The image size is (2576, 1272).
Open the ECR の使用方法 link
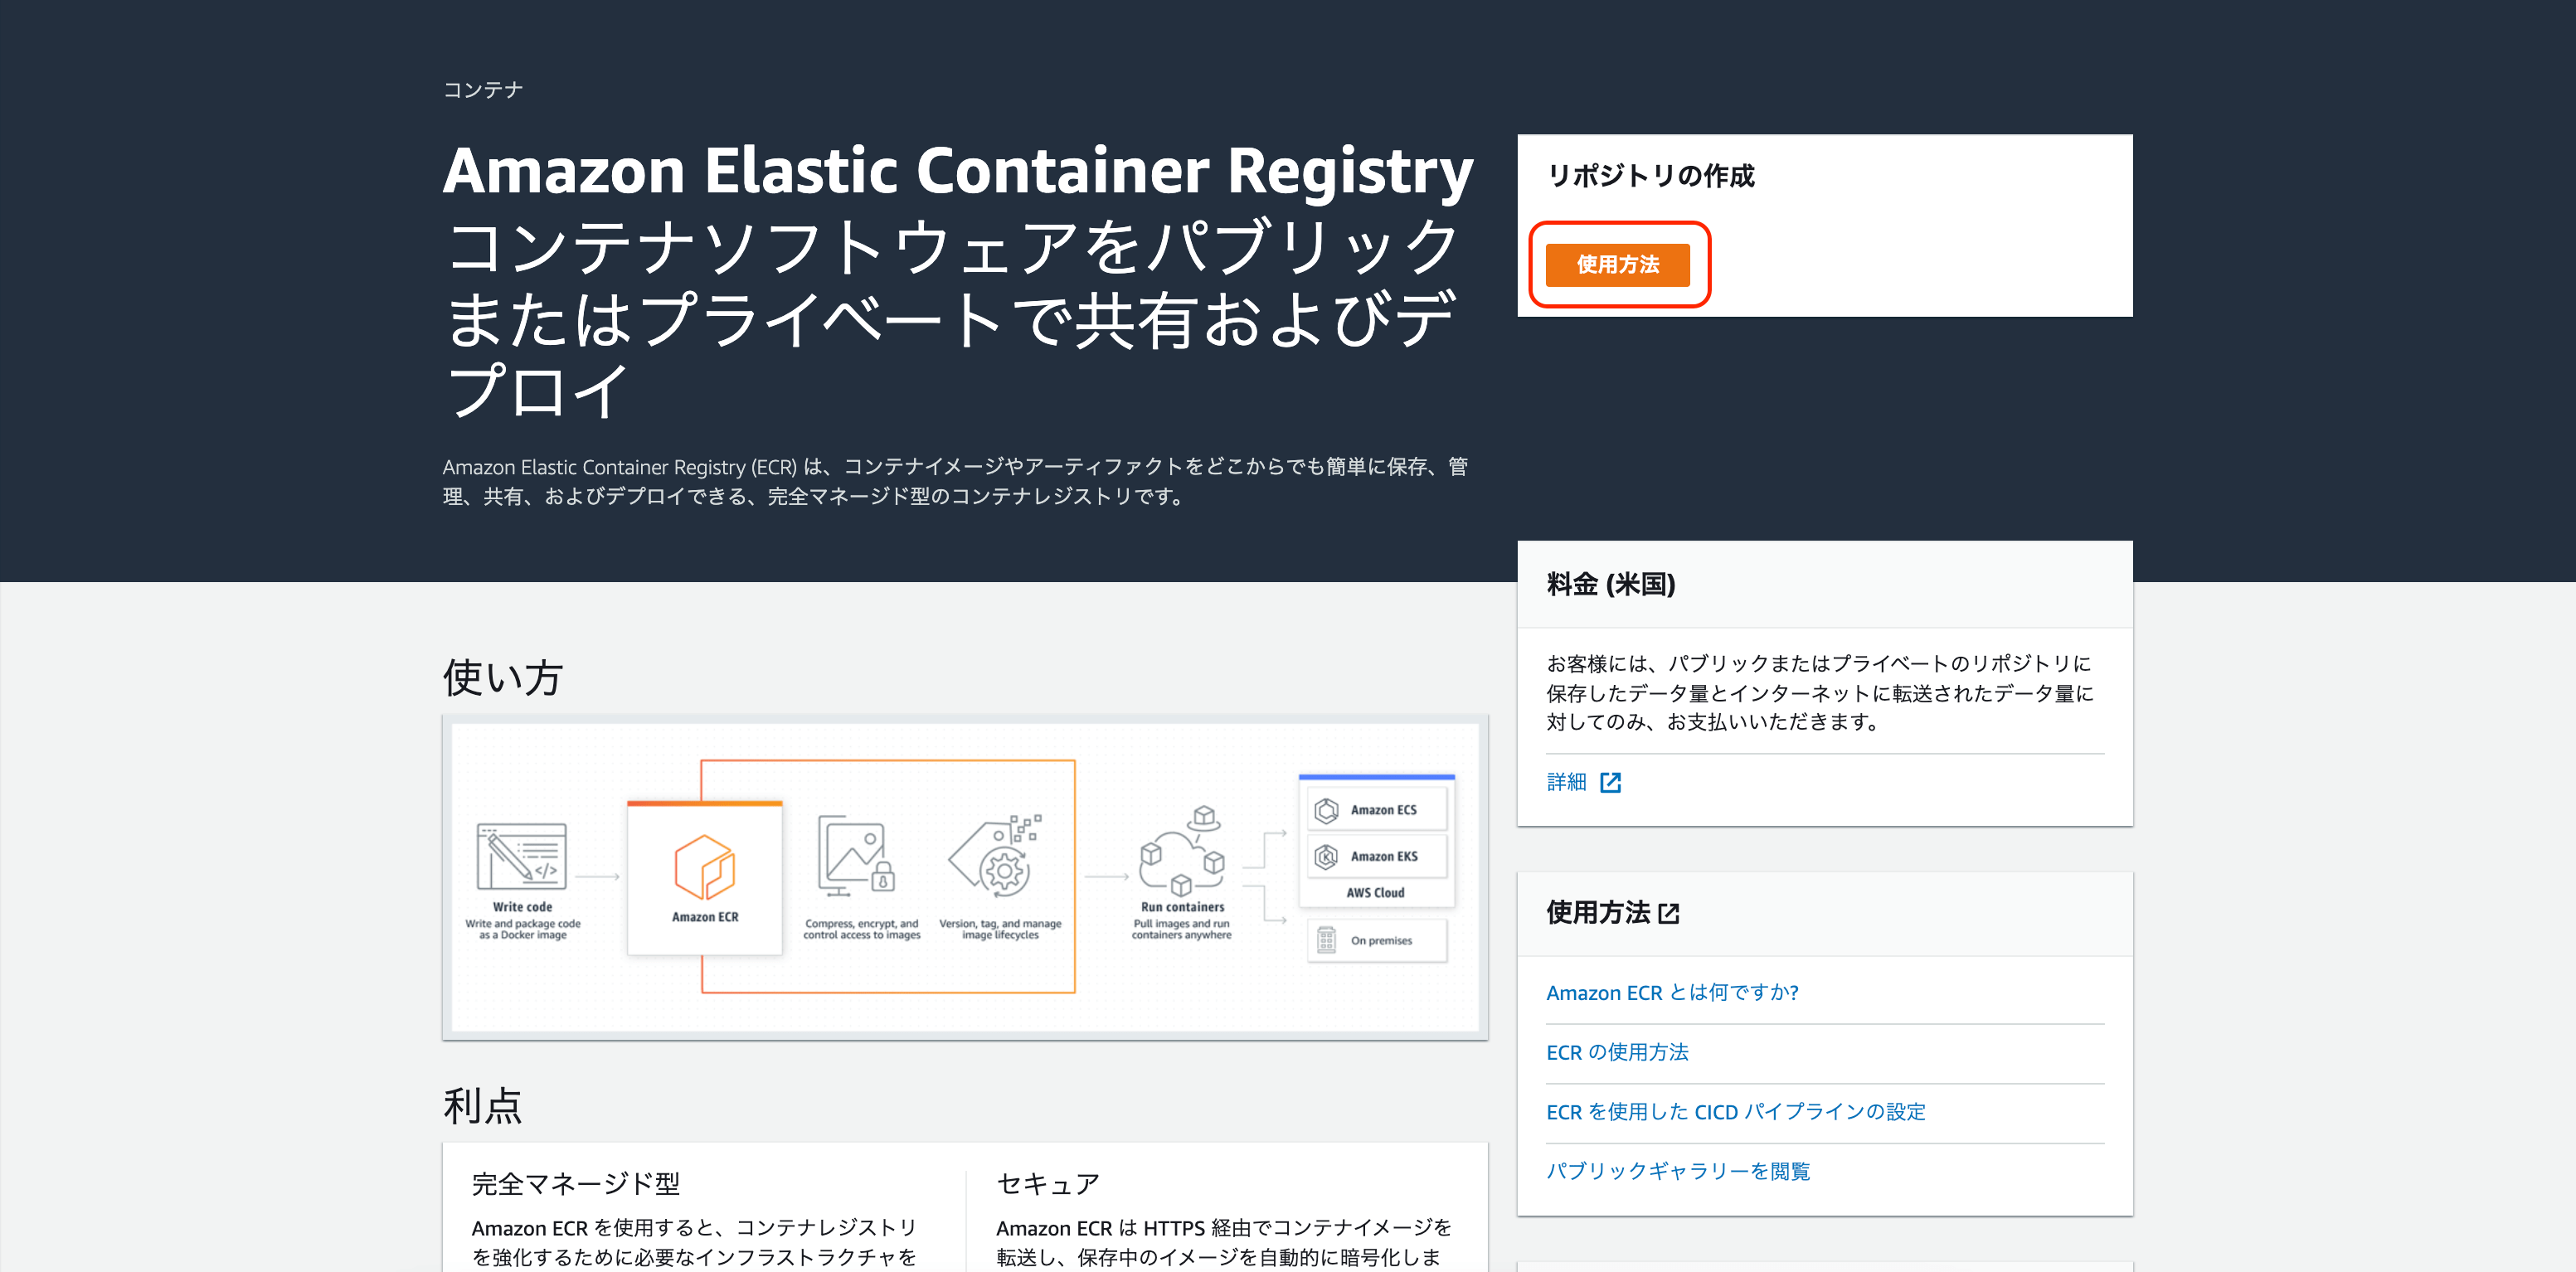(x=1617, y=1052)
